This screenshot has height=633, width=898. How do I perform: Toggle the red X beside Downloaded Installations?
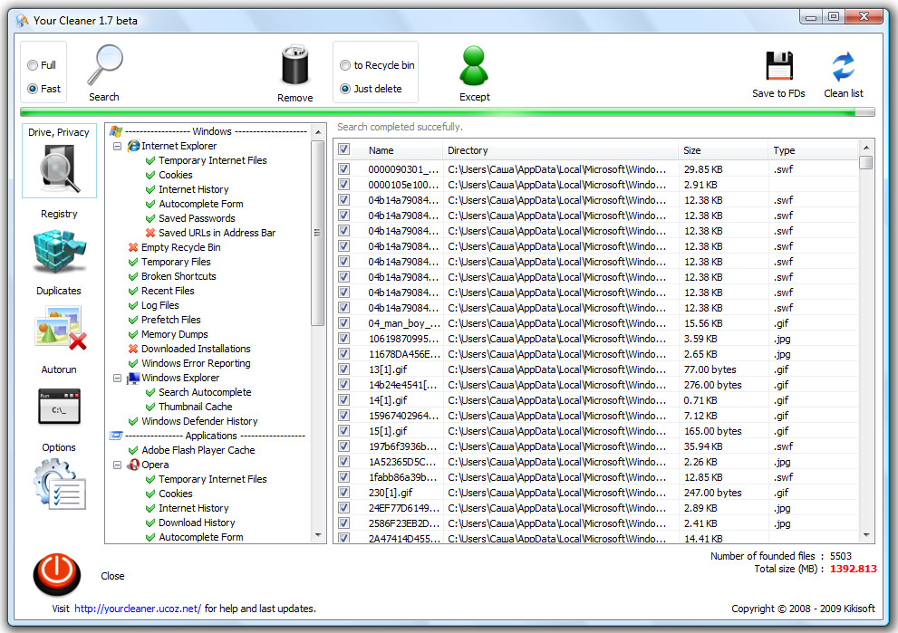pyautogui.click(x=133, y=349)
